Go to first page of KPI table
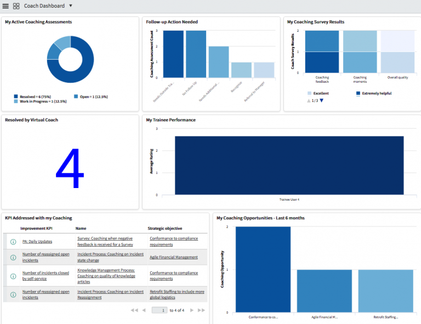The image size is (421, 324). click(x=134, y=310)
